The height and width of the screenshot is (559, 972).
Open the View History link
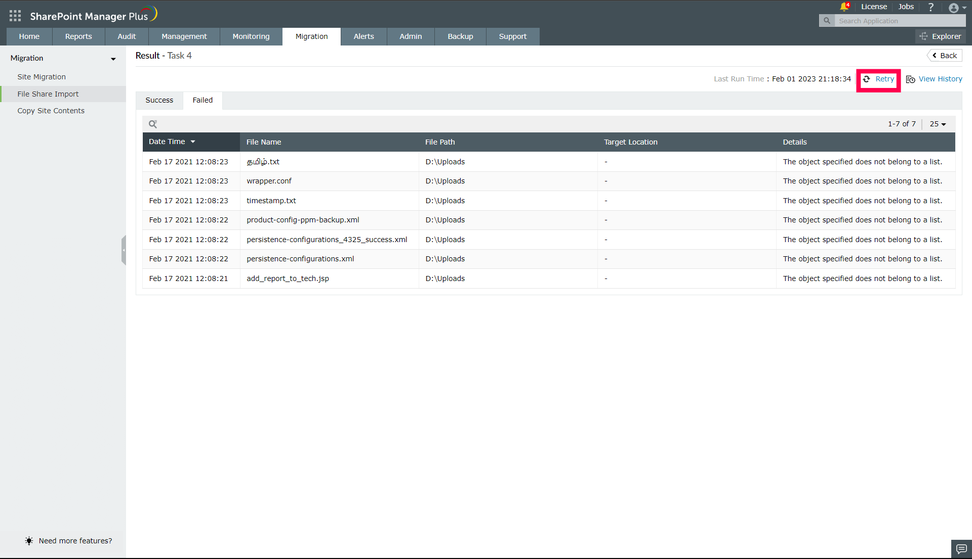[940, 79]
